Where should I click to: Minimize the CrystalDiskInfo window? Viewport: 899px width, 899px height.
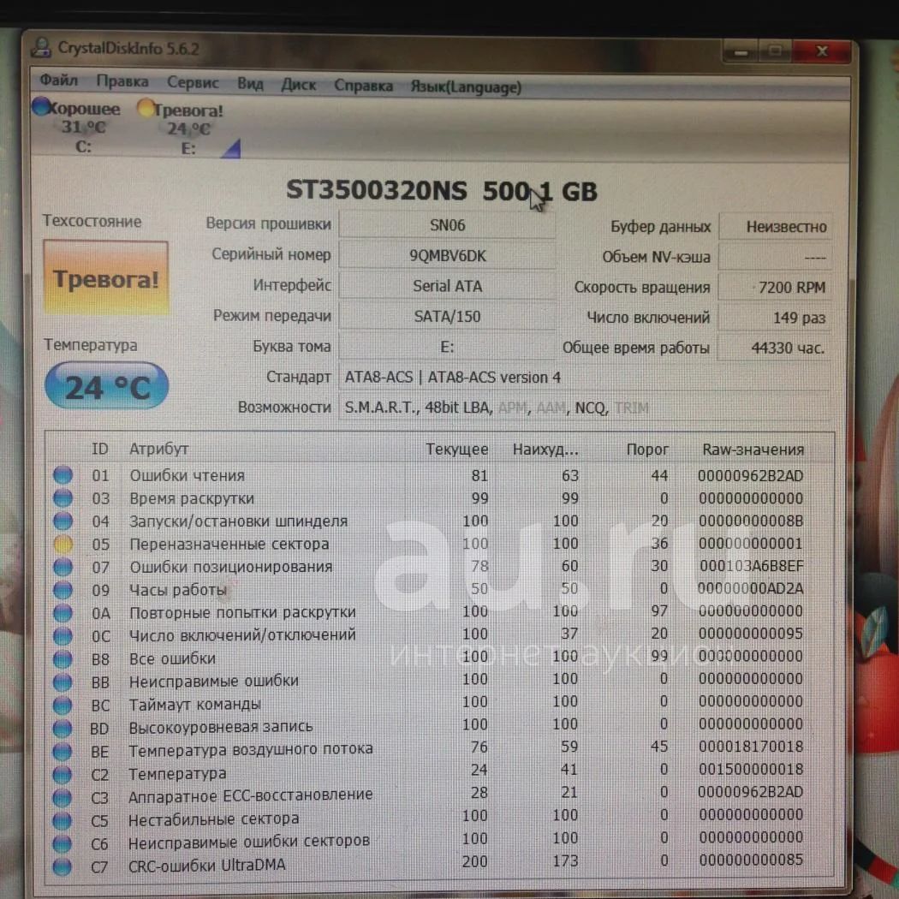[741, 52]
